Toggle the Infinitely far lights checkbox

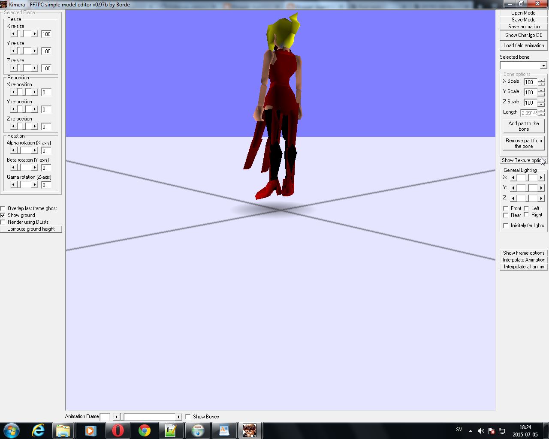[x=506, y=226]
